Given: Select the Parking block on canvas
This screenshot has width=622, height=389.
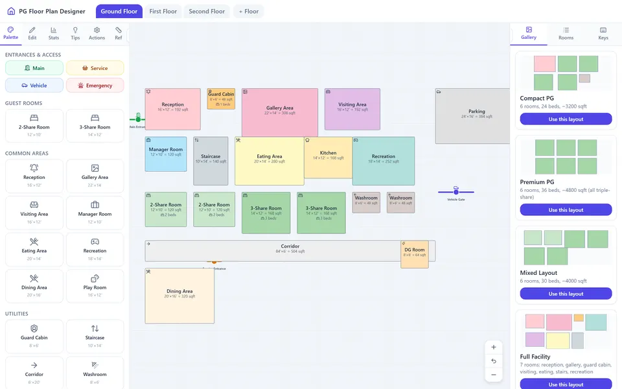Looking at the screenshot, I should tap(472, 116).
